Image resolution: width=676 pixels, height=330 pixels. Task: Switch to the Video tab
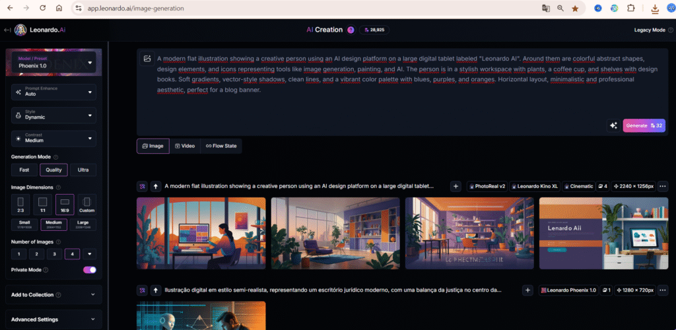click(184, 146)
